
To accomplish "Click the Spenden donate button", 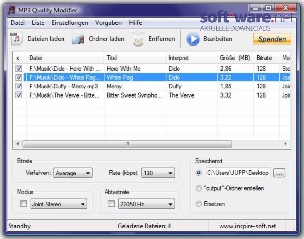I will pos(272,39).
